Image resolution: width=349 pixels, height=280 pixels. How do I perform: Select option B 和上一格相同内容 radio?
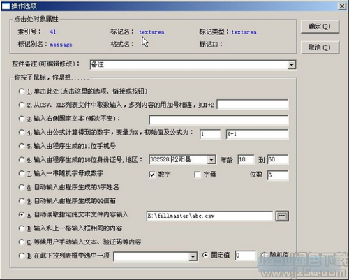click(21, 228)
